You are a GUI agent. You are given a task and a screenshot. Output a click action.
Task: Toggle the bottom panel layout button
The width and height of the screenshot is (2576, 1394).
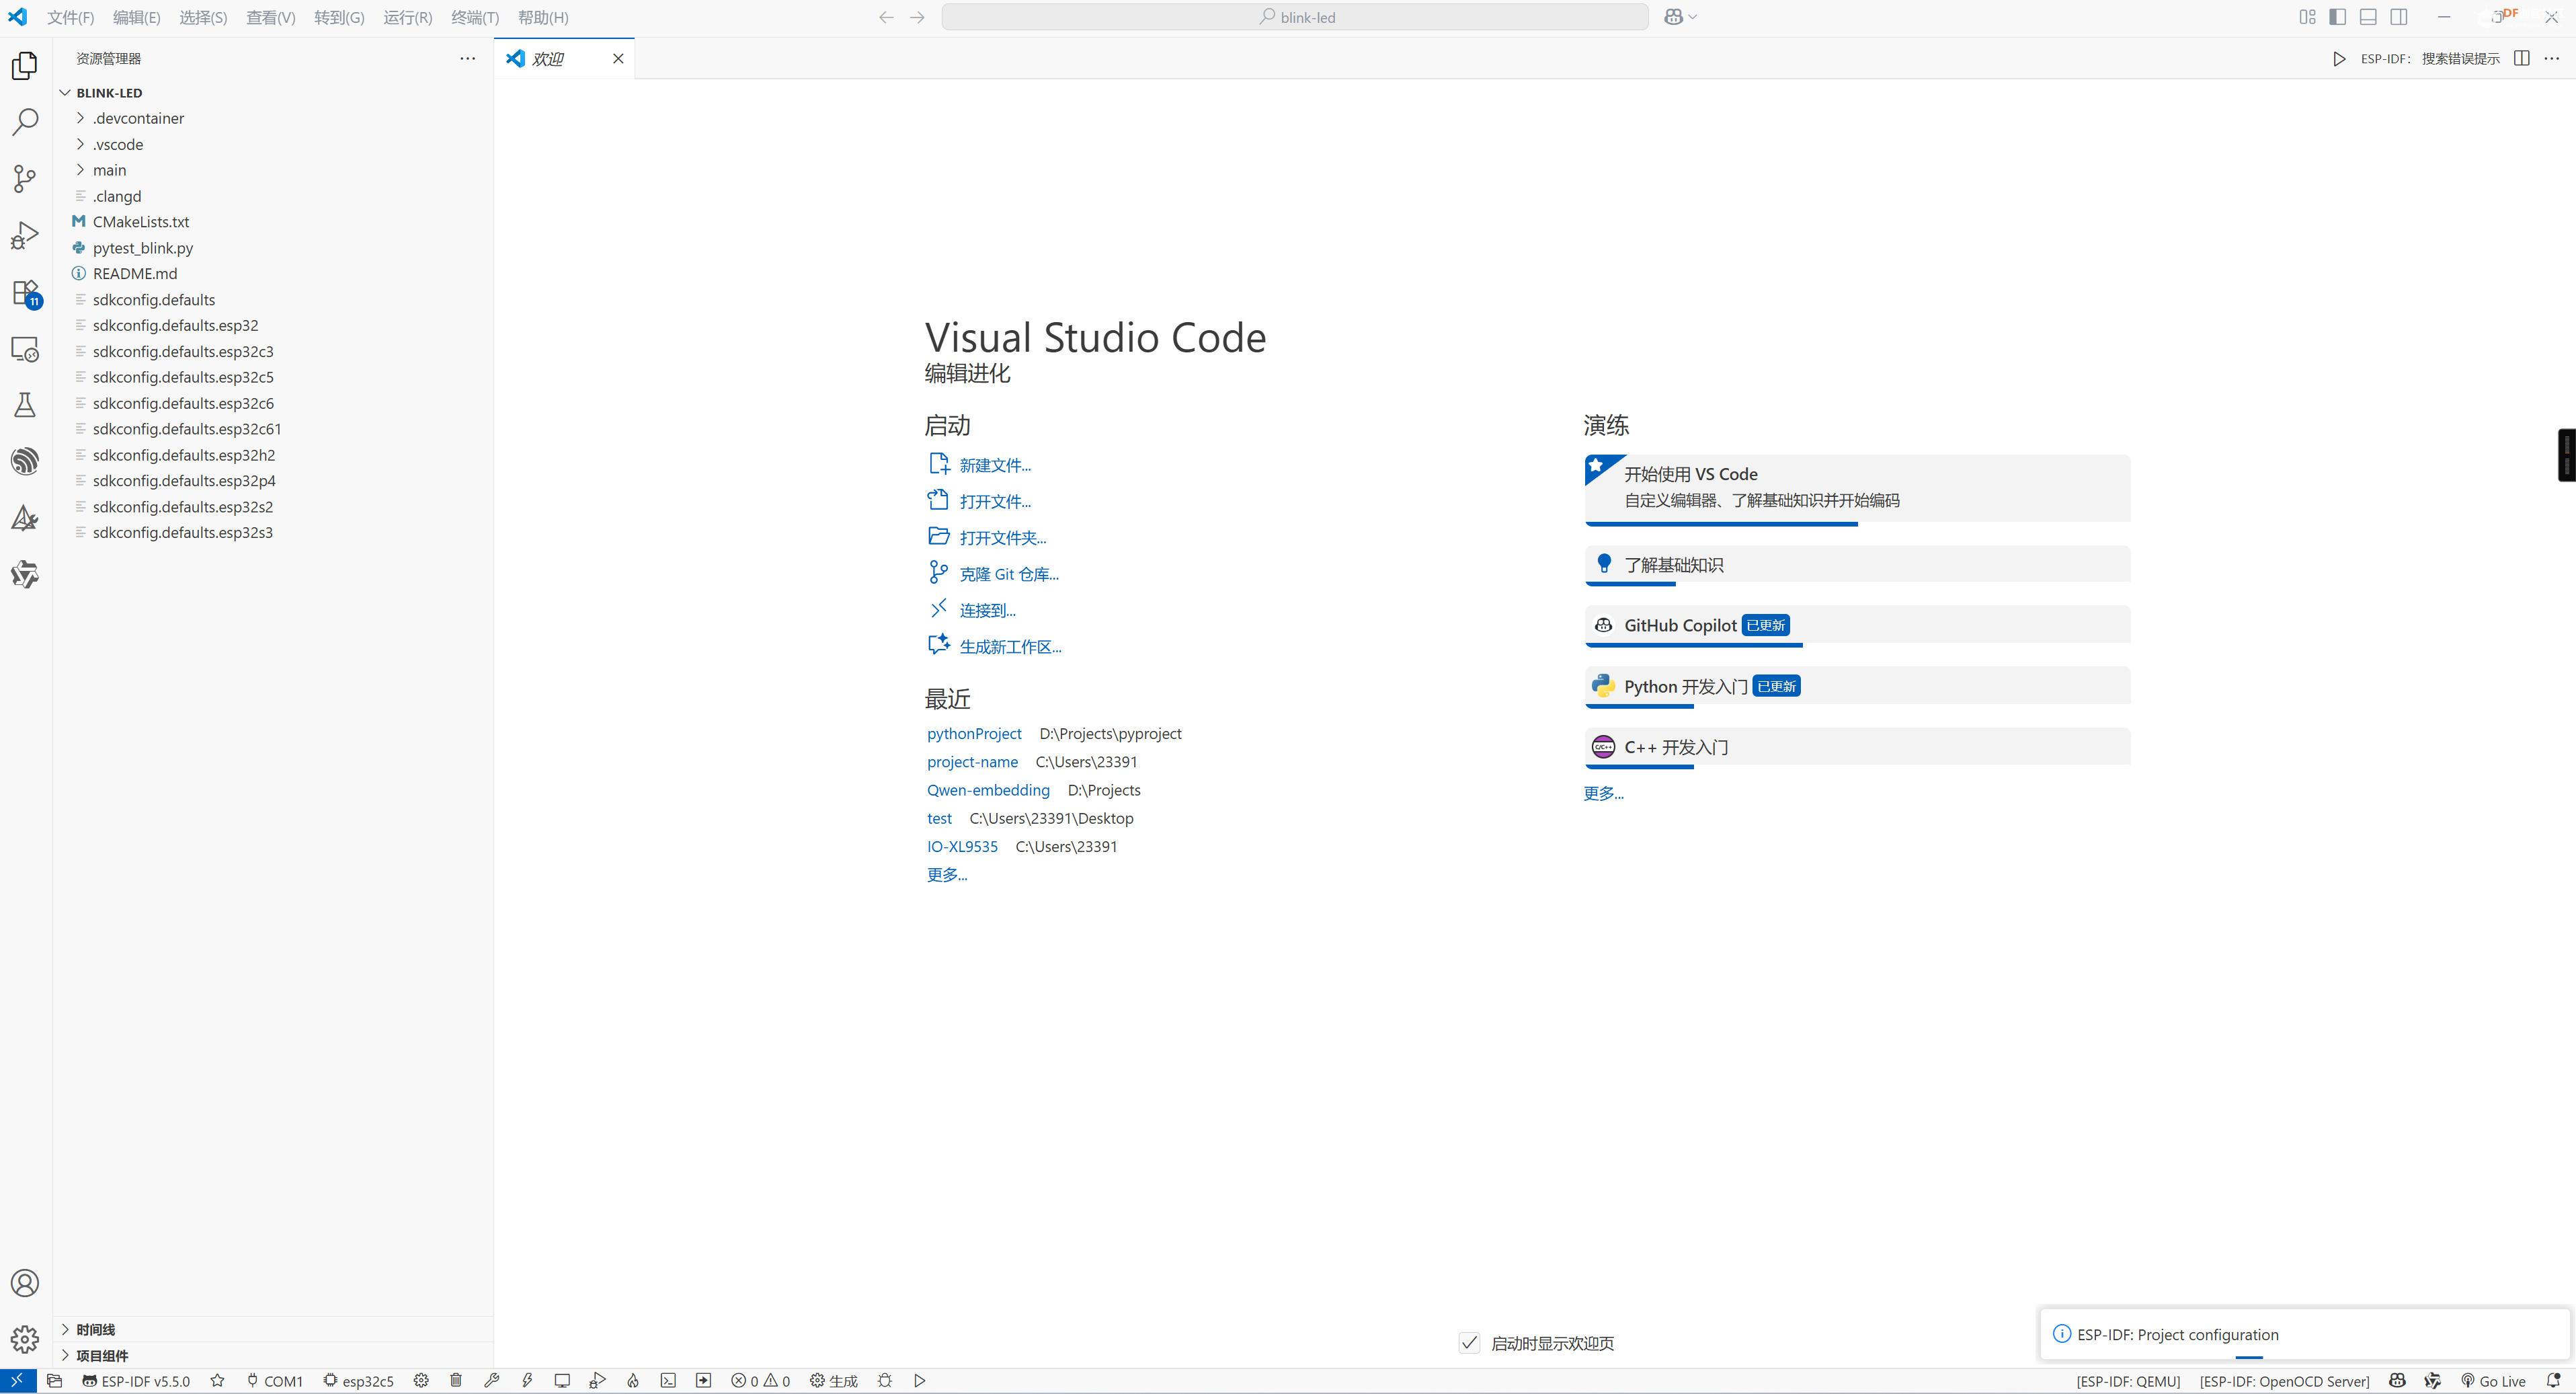(2368, 17)
